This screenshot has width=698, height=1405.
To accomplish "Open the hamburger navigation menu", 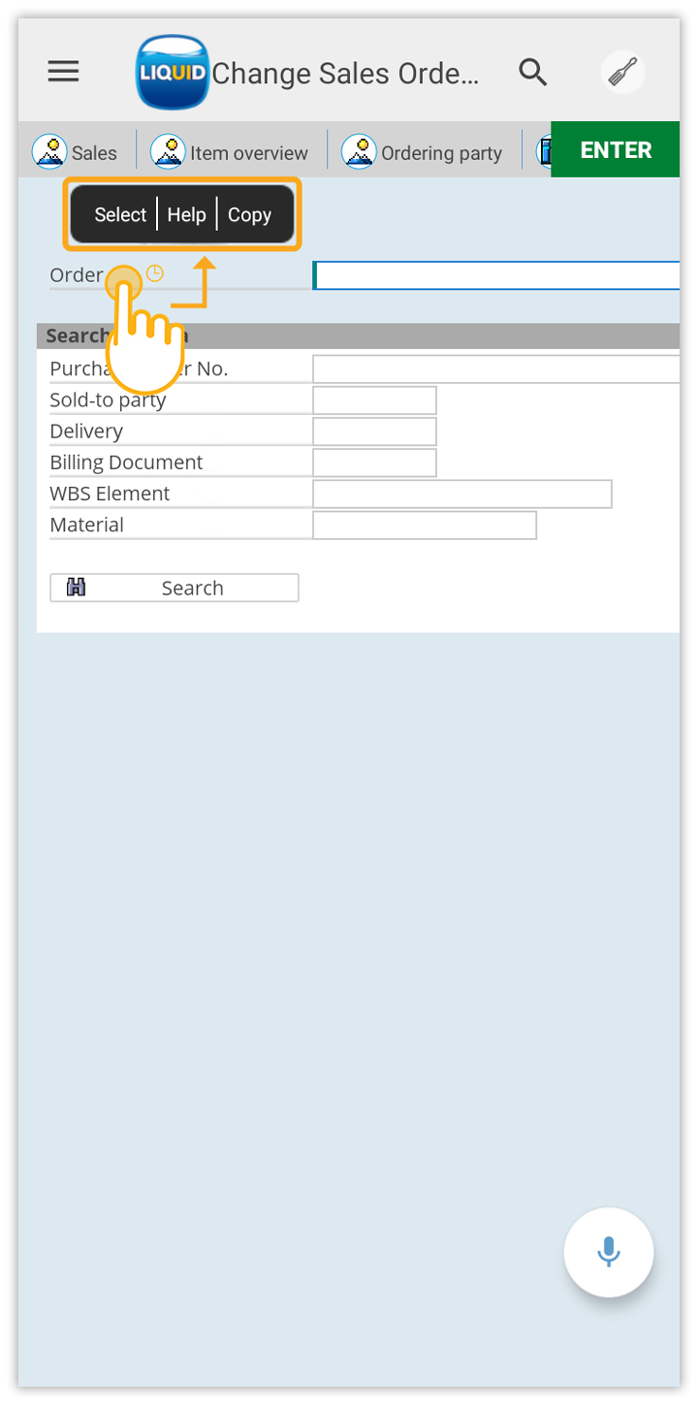I will click(x=63, y=71).
